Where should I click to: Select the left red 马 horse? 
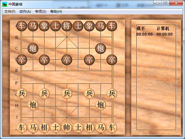pos(33,127)
